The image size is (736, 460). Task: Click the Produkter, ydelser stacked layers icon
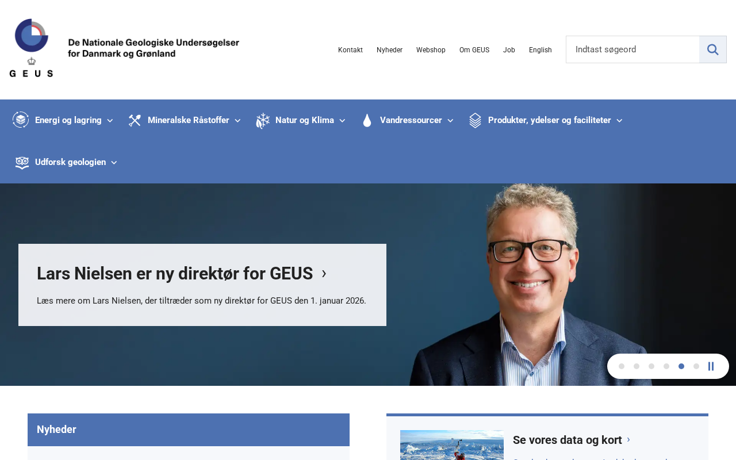(475, 120)
